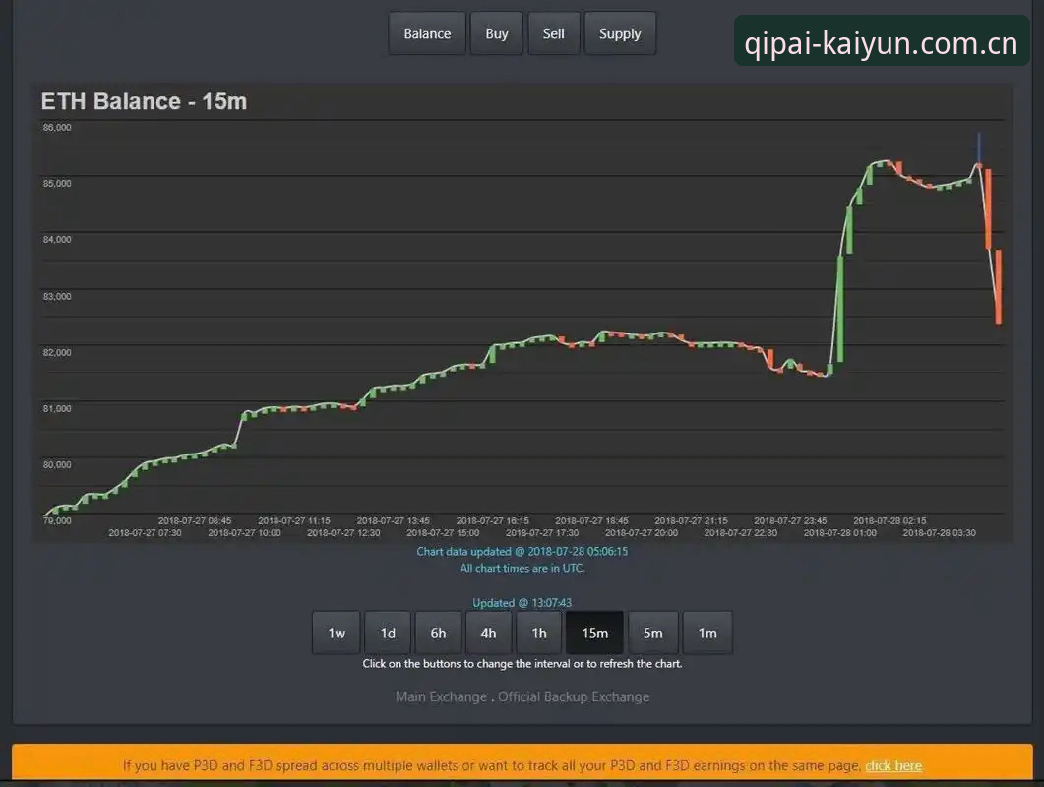This screenshot has width=1044, height=787.
Task: Switch to the Balance chart tab
Action: pyautogui.click(x=427, y=33)
